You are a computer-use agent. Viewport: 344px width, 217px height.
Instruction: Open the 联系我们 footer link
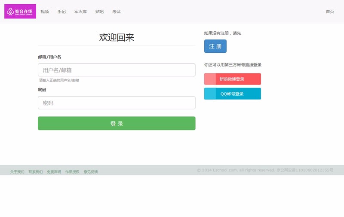point(36,172)
